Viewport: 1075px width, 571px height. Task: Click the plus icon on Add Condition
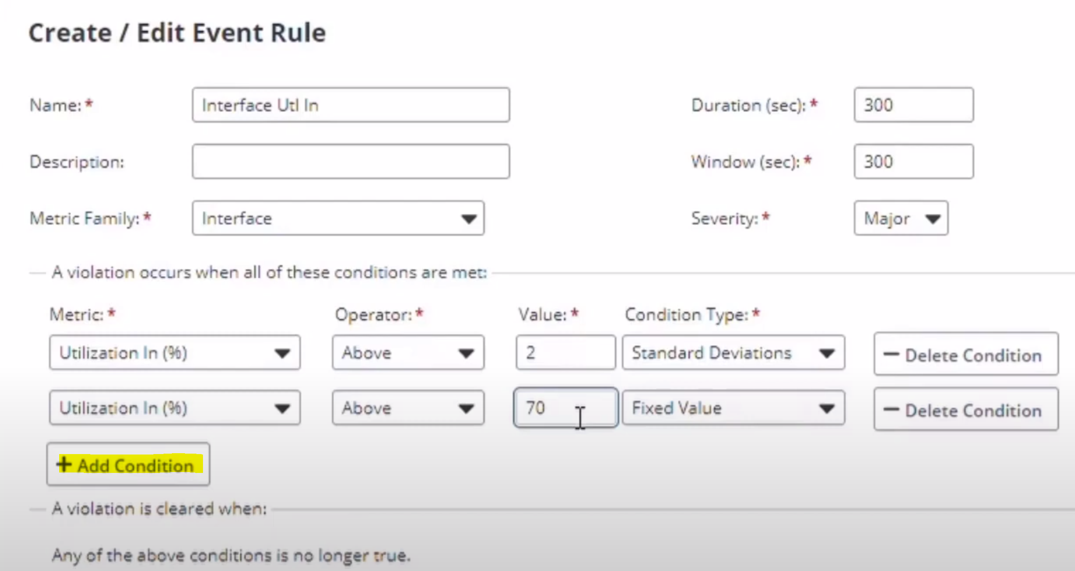coord(64,464)
